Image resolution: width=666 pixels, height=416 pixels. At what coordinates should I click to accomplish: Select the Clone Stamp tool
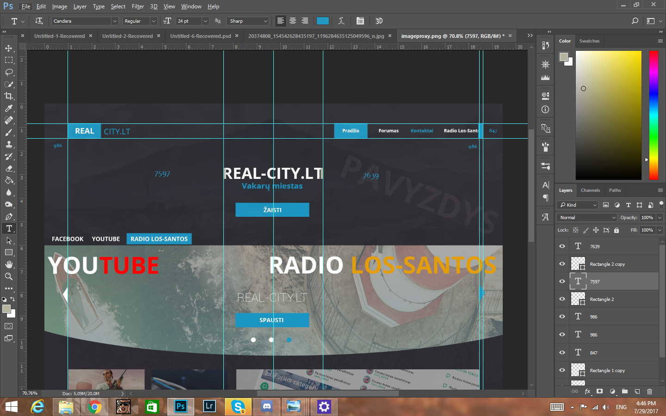click(x=9, y=144)
